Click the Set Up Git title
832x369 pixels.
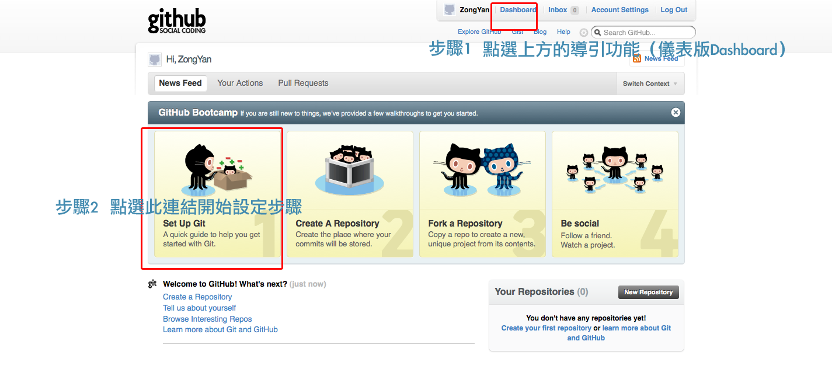coord(184,224)
